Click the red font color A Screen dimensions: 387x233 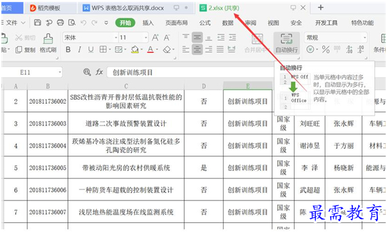pos(151,49)
